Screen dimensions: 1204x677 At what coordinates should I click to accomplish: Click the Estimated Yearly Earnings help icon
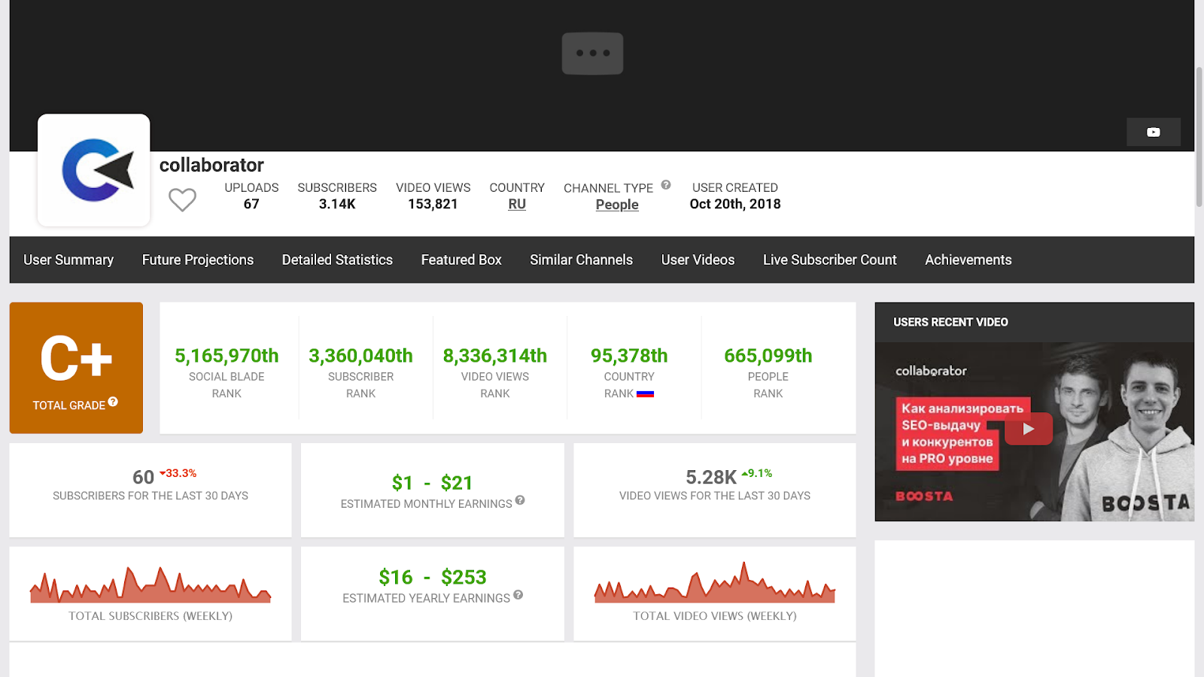(518, 597)
